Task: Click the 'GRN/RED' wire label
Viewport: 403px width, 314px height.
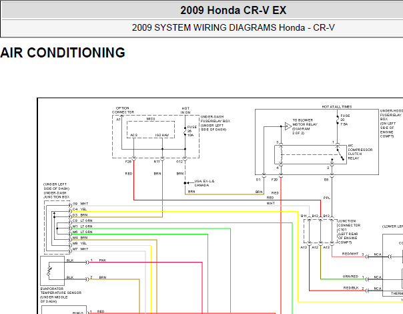Action: pyautogui.click(x=350, y=277)
